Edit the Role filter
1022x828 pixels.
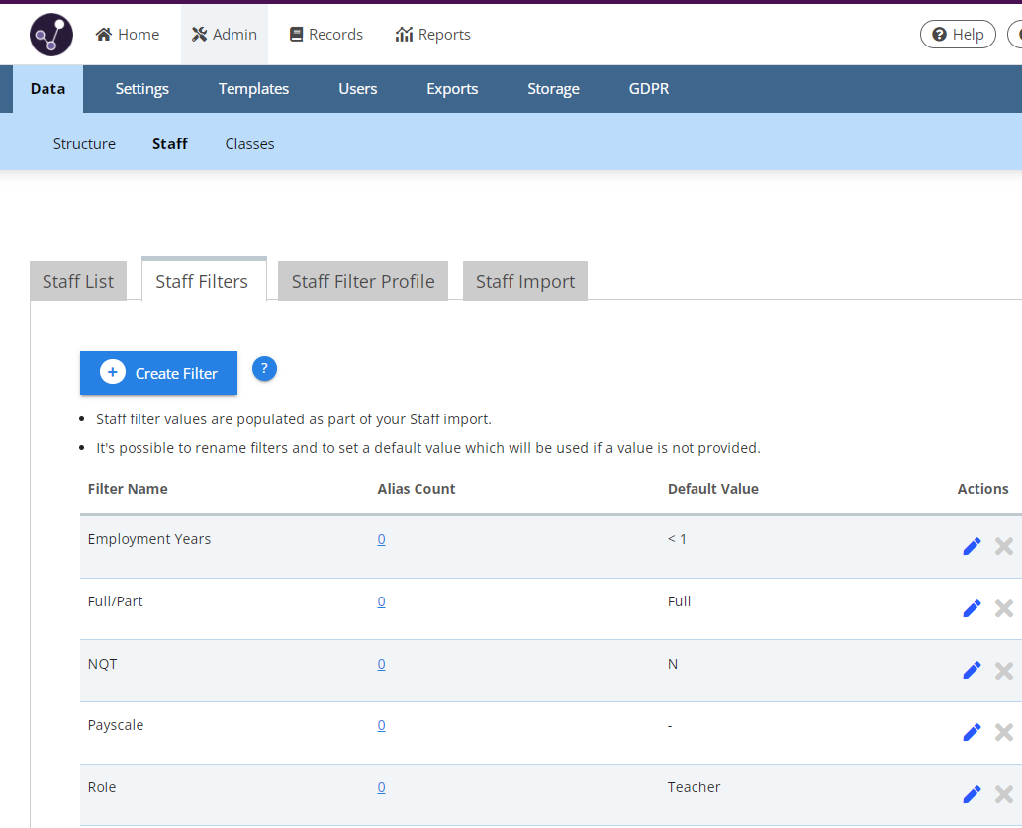coord(972,794)
